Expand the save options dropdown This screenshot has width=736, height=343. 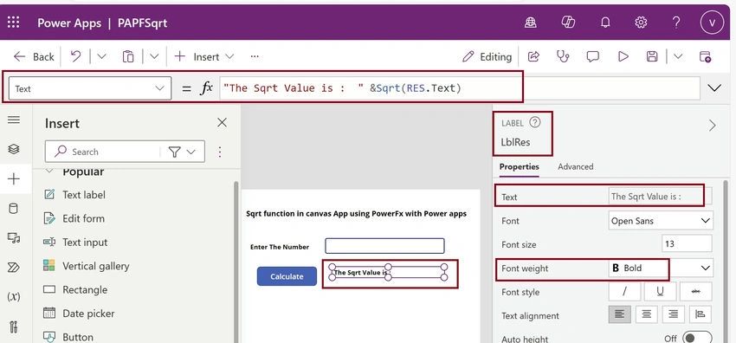[678, 57]
